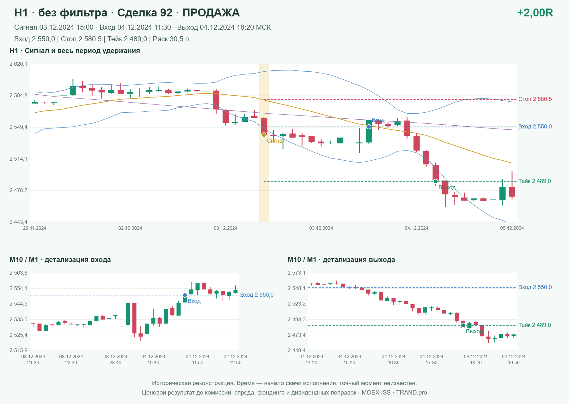Click the title 'H1 · без фильтра · Сделка 92 · ПРОДАЖА'

127,13
